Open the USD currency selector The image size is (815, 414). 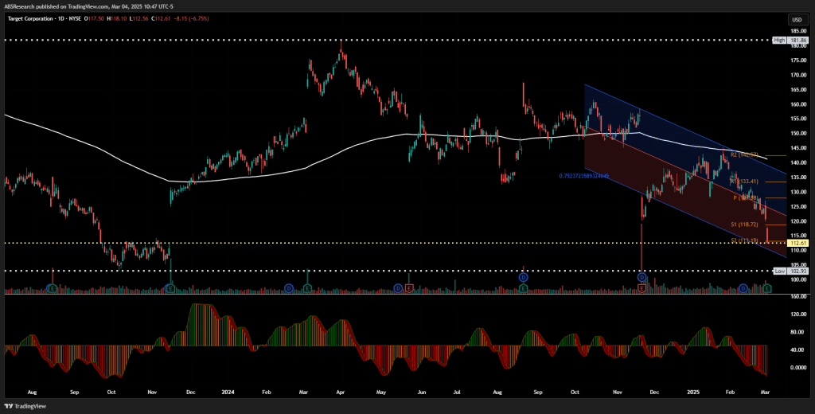(x=796, y=20)
